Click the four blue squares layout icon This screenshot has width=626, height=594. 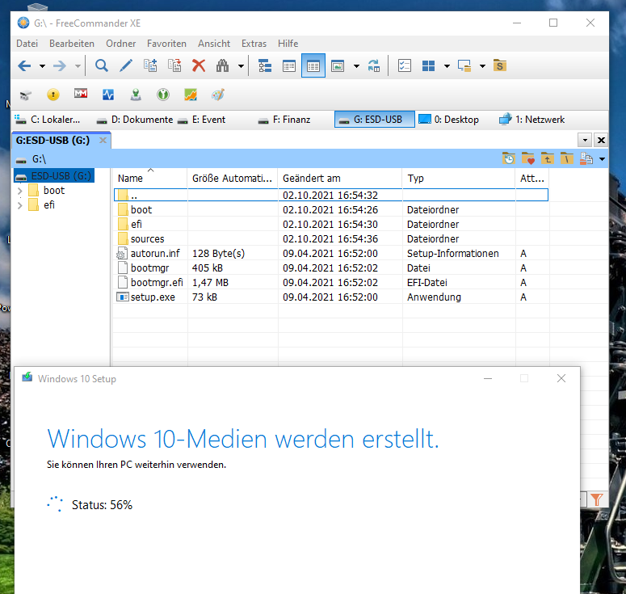(428, 66)
